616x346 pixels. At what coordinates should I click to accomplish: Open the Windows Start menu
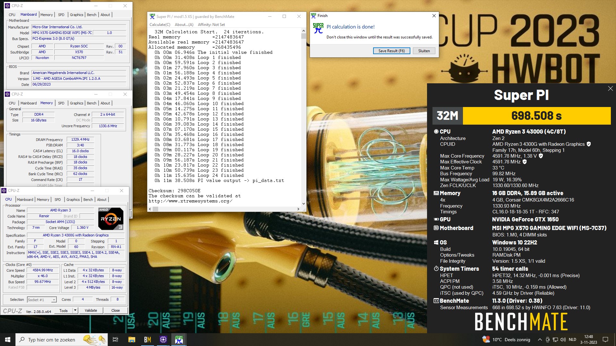click(x=8, y=340)
